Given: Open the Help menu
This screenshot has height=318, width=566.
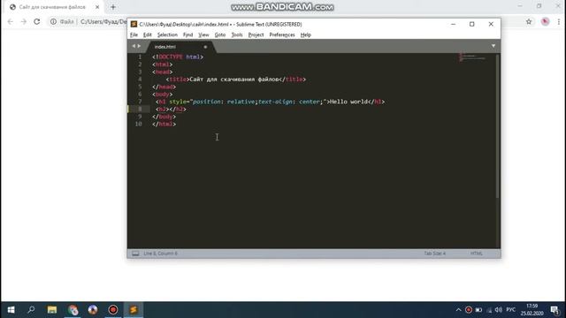Looking at the screenshot, I should [305, 35].
